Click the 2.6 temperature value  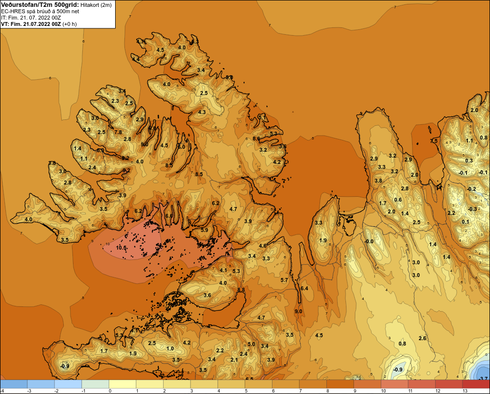pyautogui.click(x=422, y=338)
